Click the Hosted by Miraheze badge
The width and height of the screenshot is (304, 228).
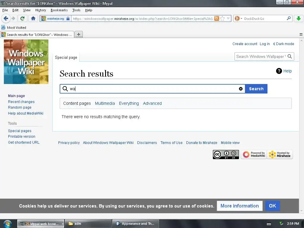(280, 154)
